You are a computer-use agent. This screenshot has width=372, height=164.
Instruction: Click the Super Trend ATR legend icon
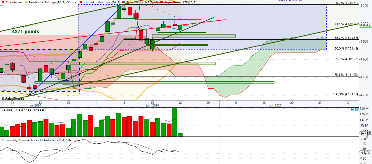click(162, 2)
